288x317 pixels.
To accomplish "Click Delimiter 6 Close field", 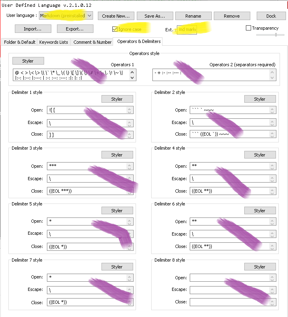I will (x=233, y=246).
